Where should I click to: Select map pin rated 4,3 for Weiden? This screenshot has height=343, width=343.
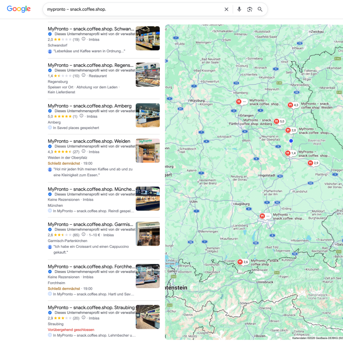coord(293,105)
